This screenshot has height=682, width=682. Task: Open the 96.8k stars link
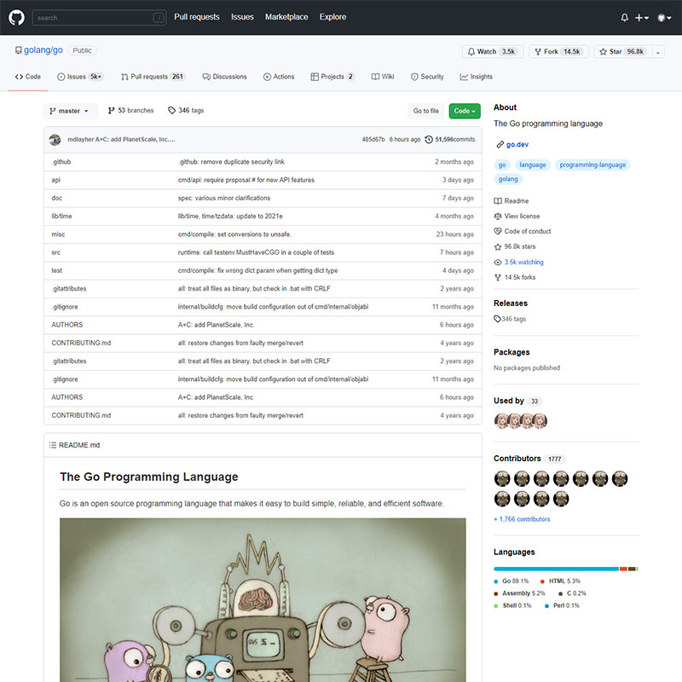coord(515,246)
